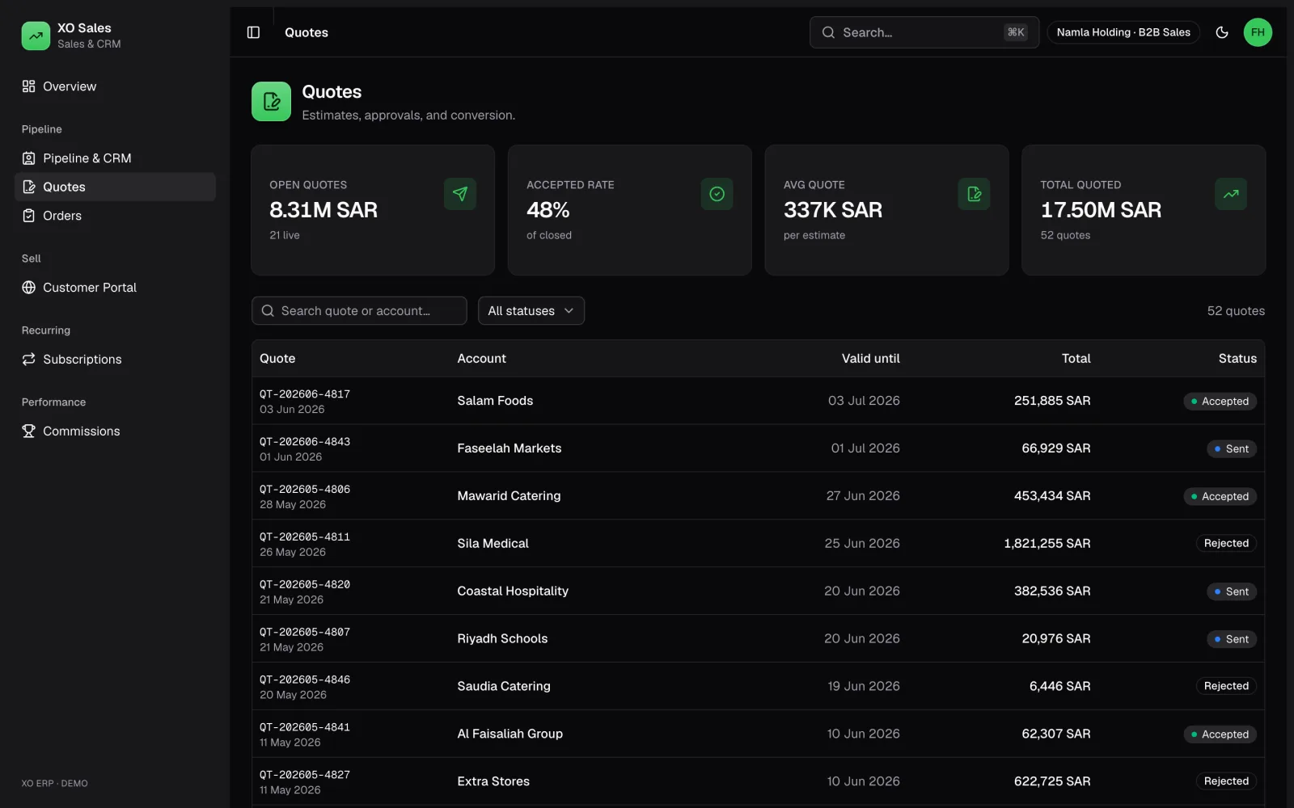Click the Total column header

point(1076,359)
